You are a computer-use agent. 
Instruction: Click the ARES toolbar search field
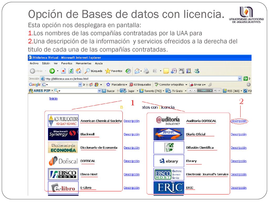77,91
